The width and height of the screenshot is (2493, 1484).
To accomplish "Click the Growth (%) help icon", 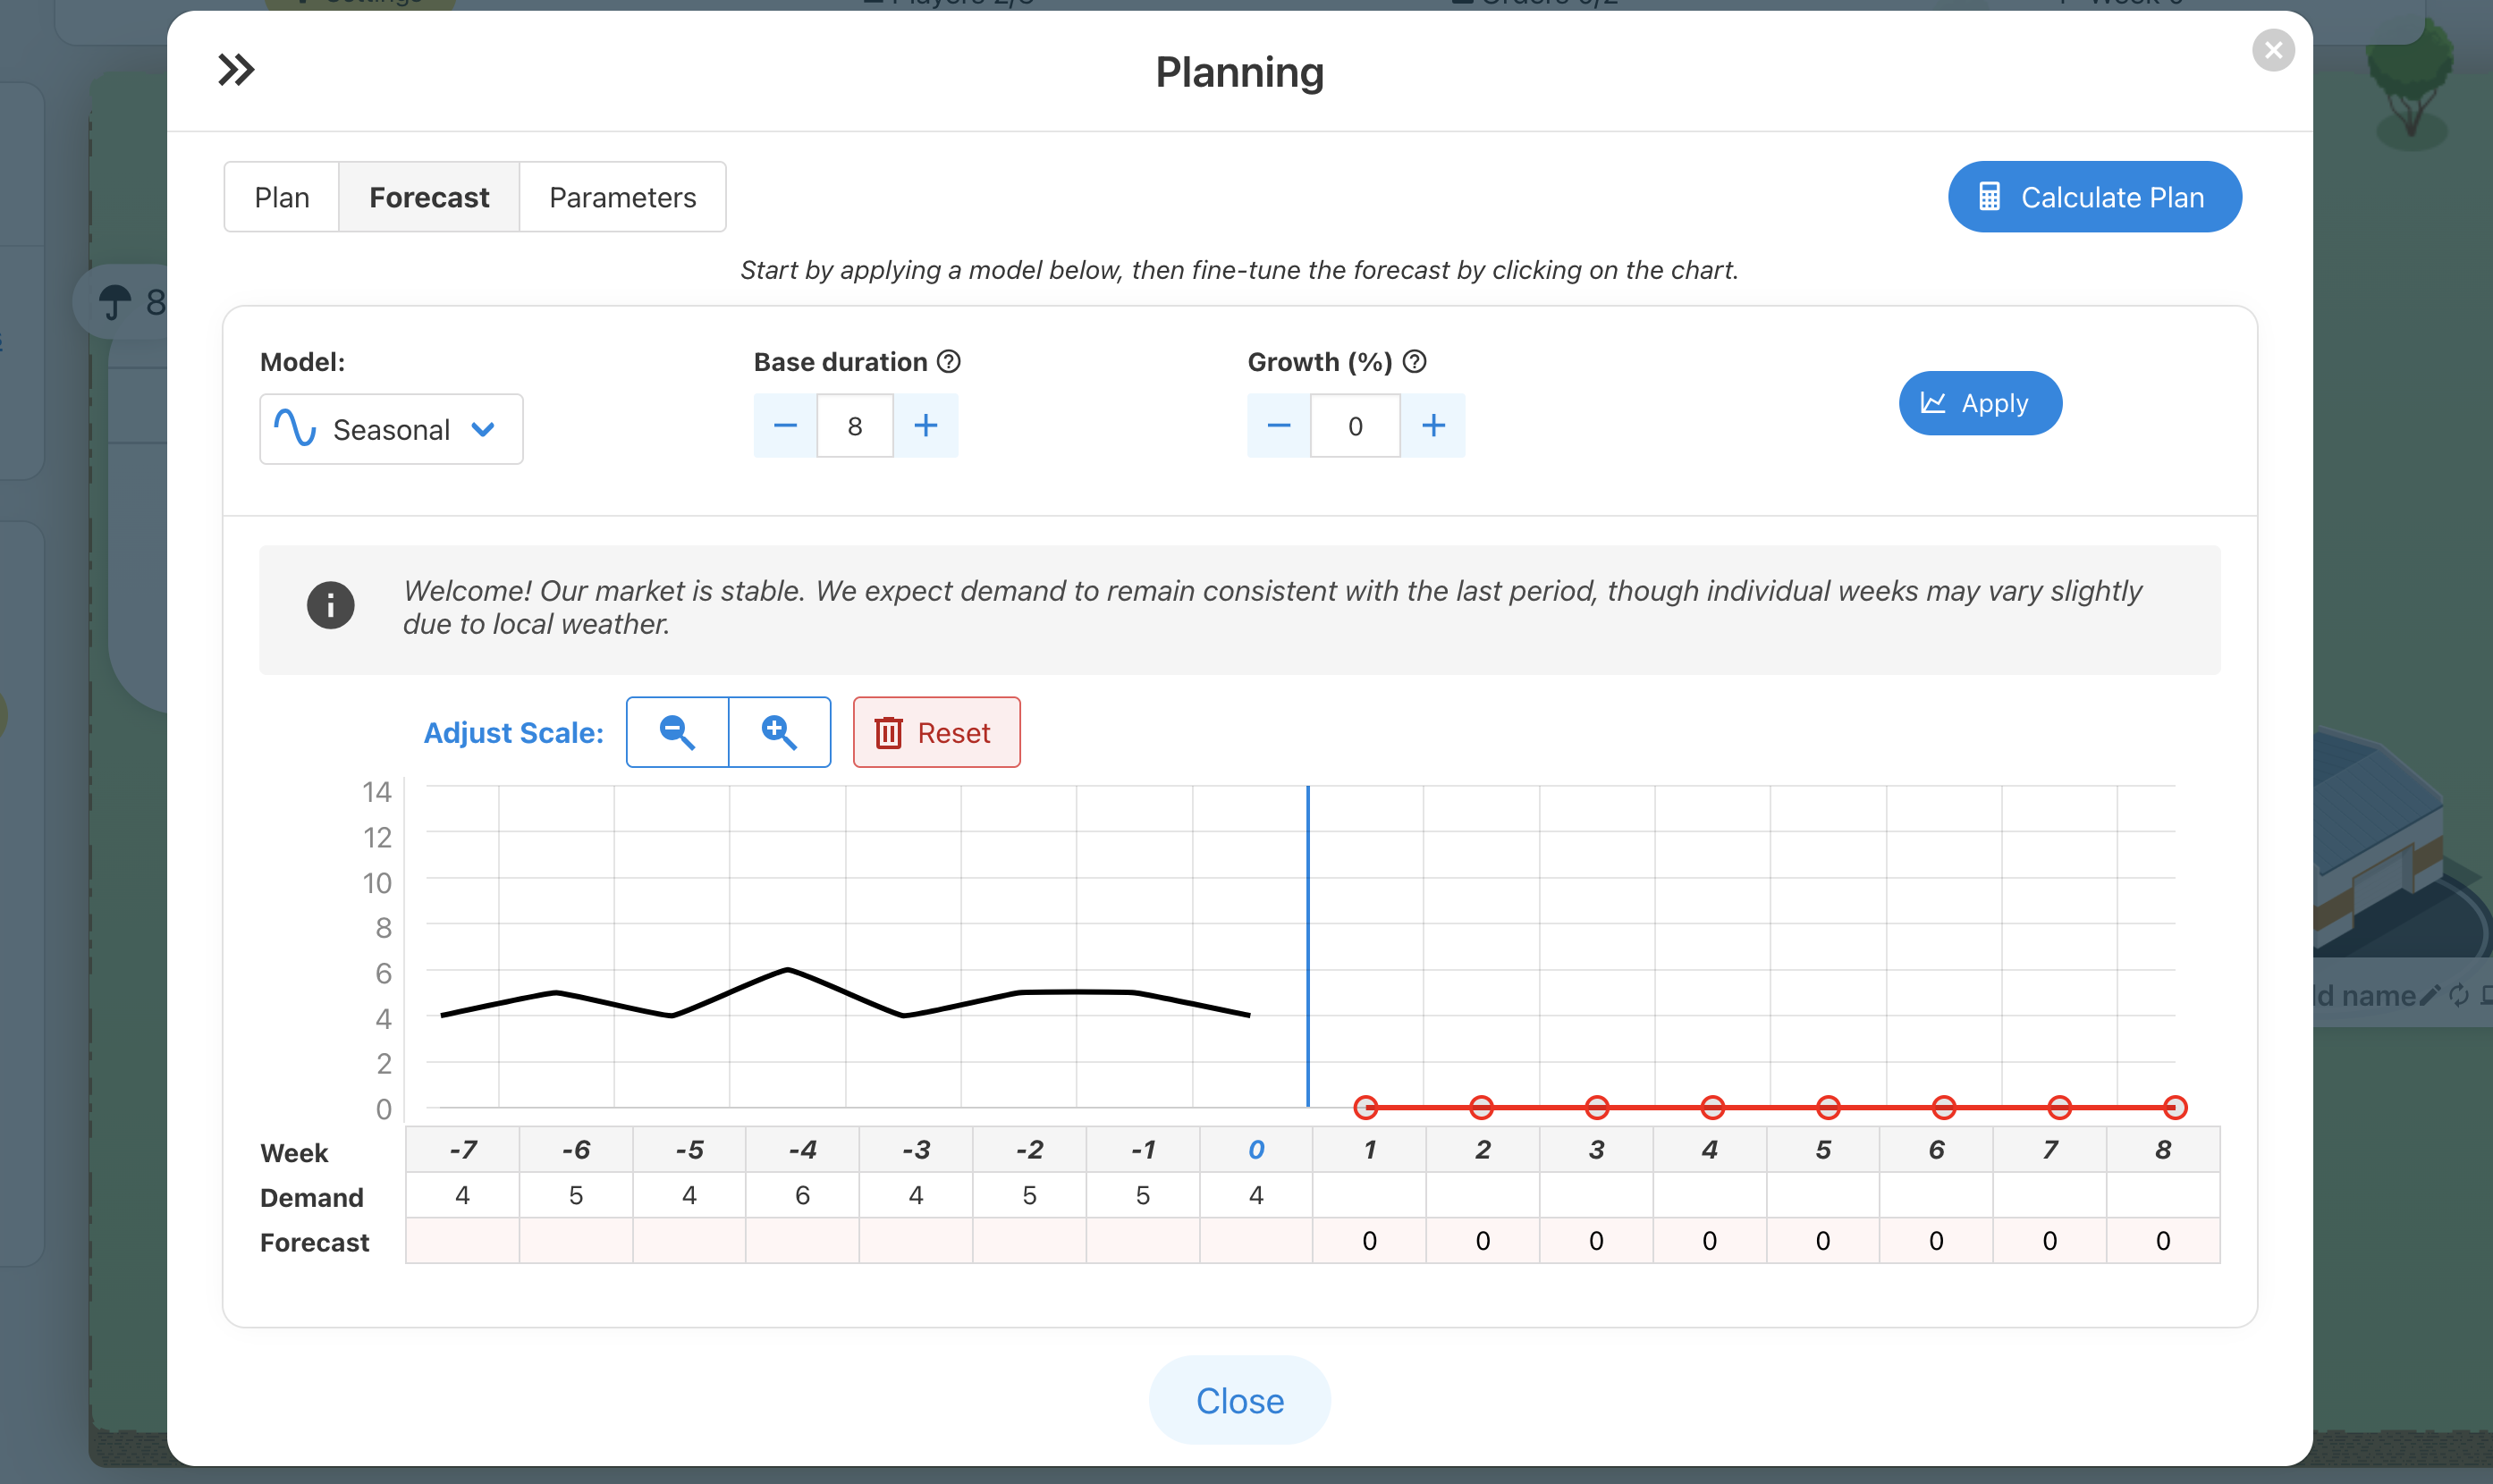I will click(x=1414, y=361).
